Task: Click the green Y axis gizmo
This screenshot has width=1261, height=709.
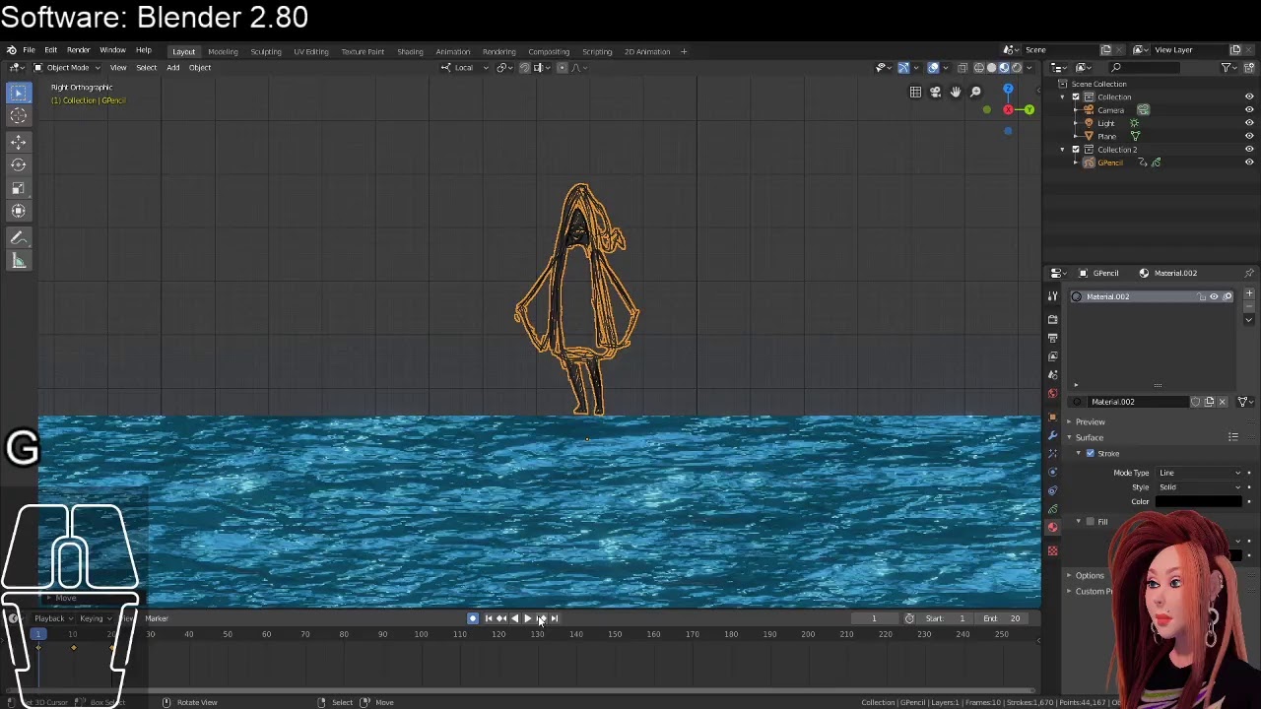Action: click(x=1029, y=109)
